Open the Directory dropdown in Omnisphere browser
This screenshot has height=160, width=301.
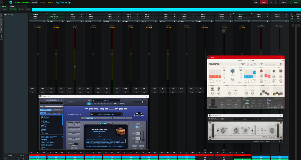coord(51,103)
